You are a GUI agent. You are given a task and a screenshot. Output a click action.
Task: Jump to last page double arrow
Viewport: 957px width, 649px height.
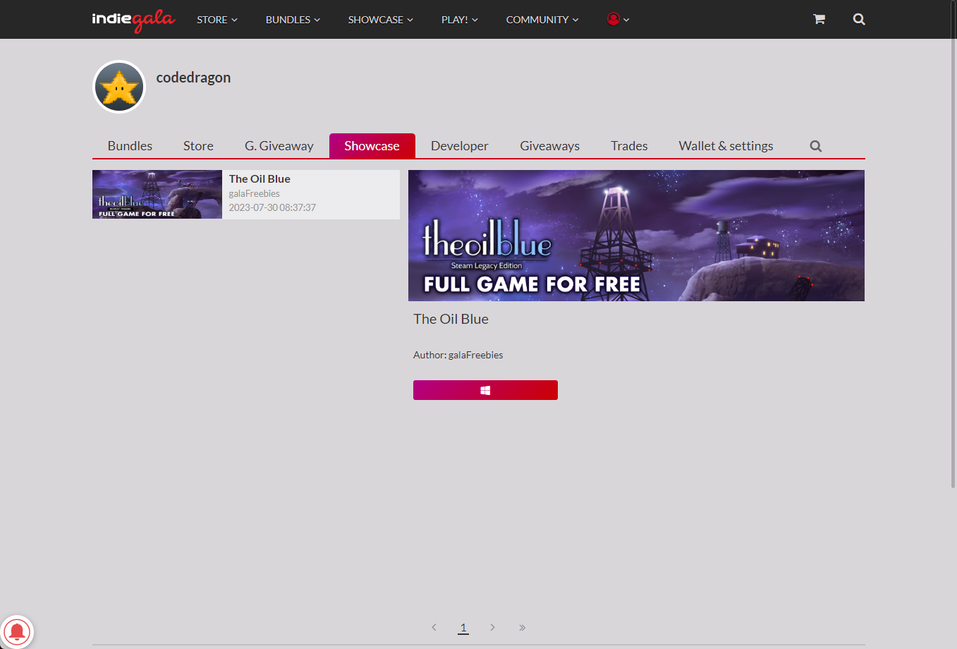522,627
